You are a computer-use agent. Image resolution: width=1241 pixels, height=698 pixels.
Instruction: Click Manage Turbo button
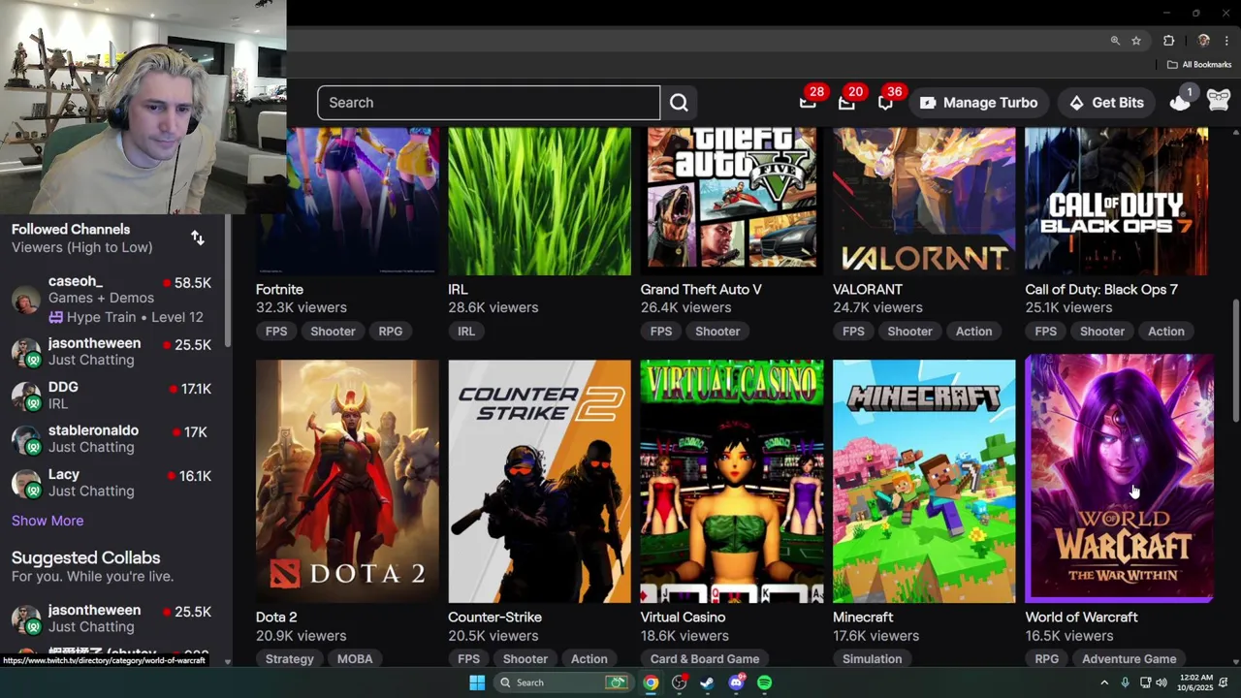(x=979, y=103)
